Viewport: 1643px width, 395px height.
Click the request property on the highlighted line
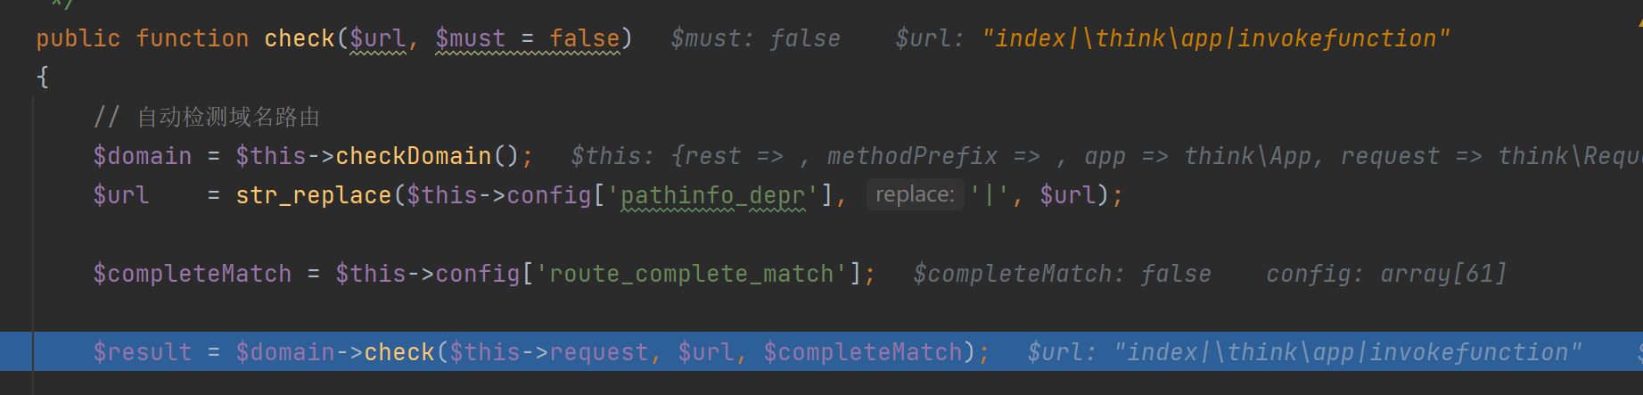[598, 352]
